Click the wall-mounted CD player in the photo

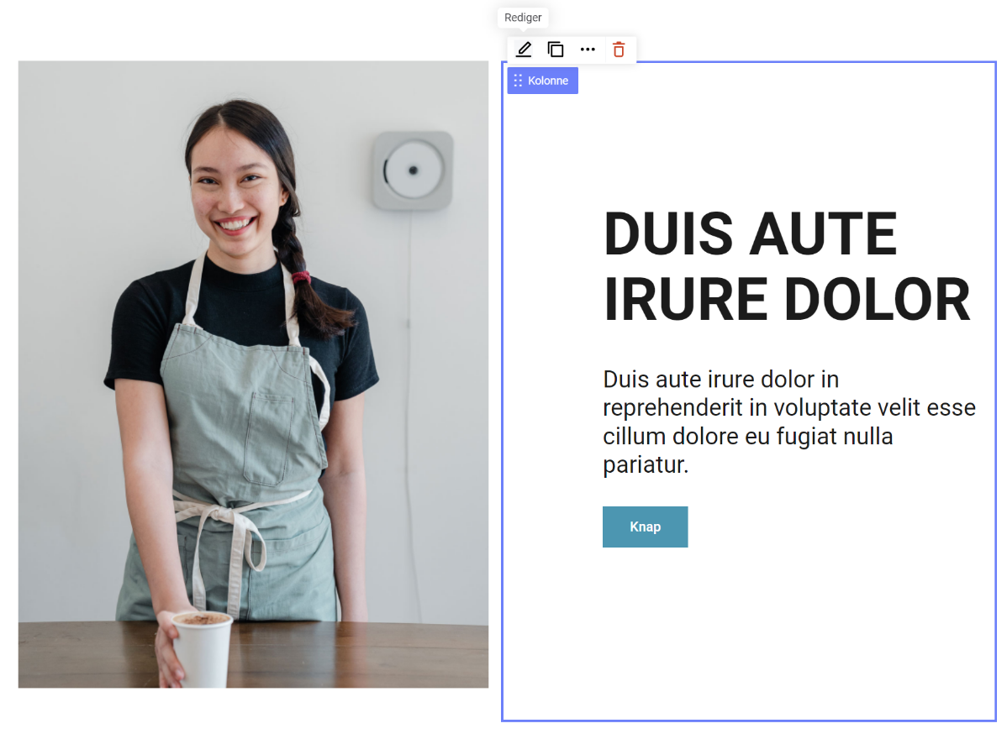413,170
